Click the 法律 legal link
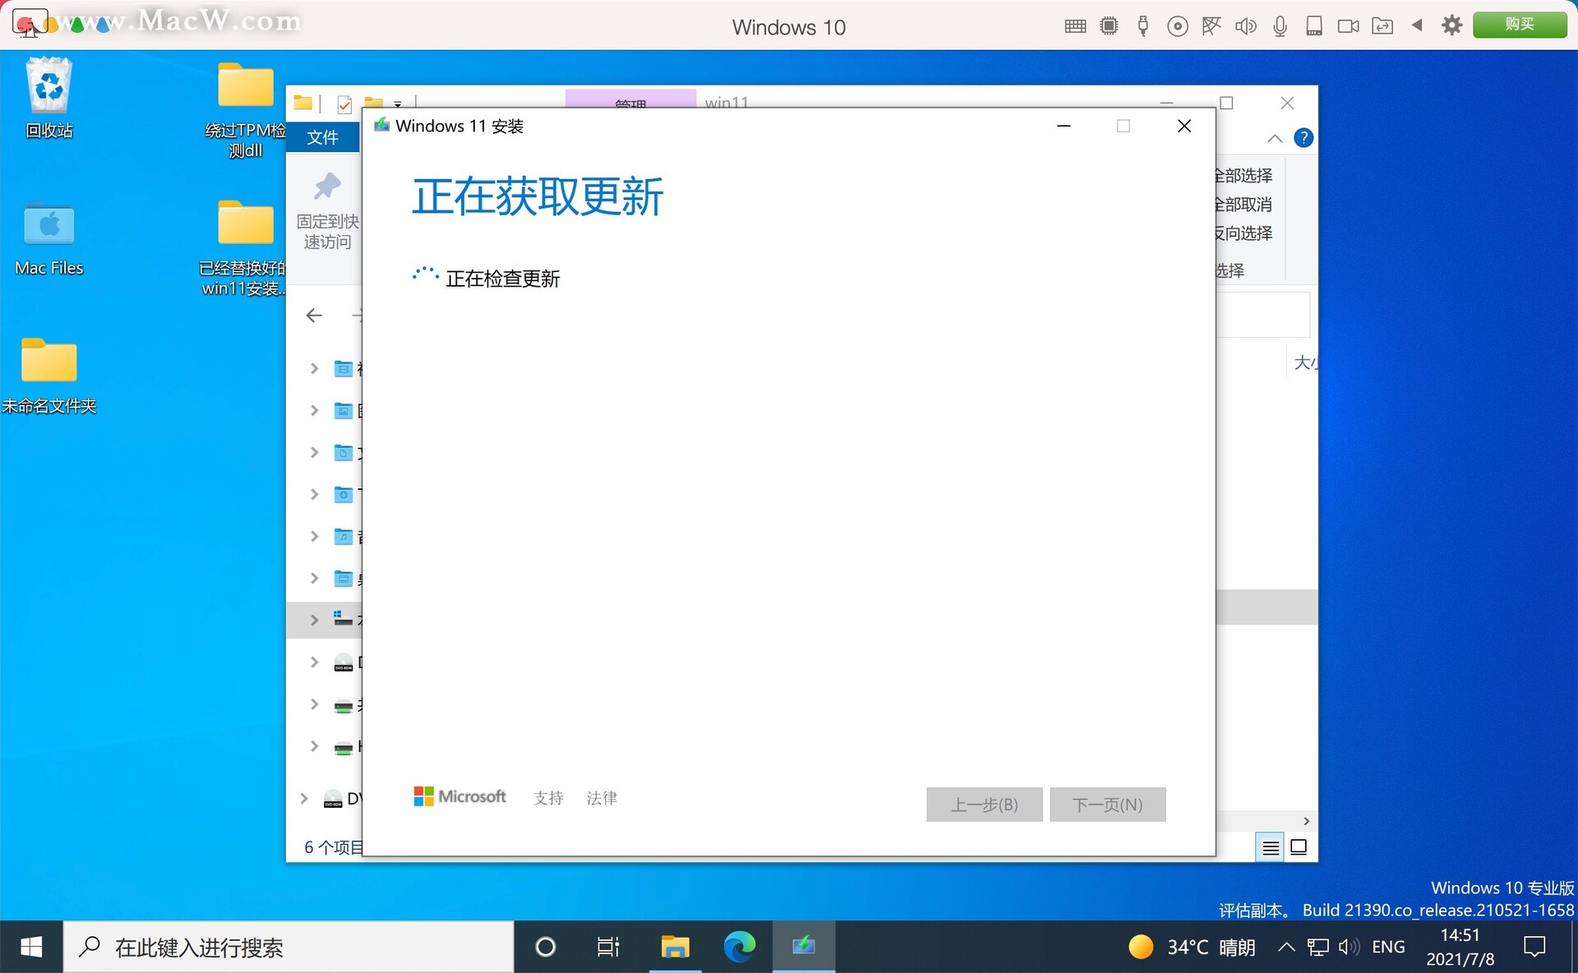The height and width of the screenshot is (973, 1578). click(602, 798)
